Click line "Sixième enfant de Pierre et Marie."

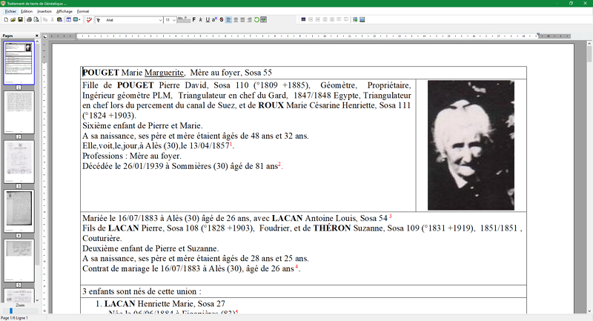pyautogui.click(x=142, y=125)
